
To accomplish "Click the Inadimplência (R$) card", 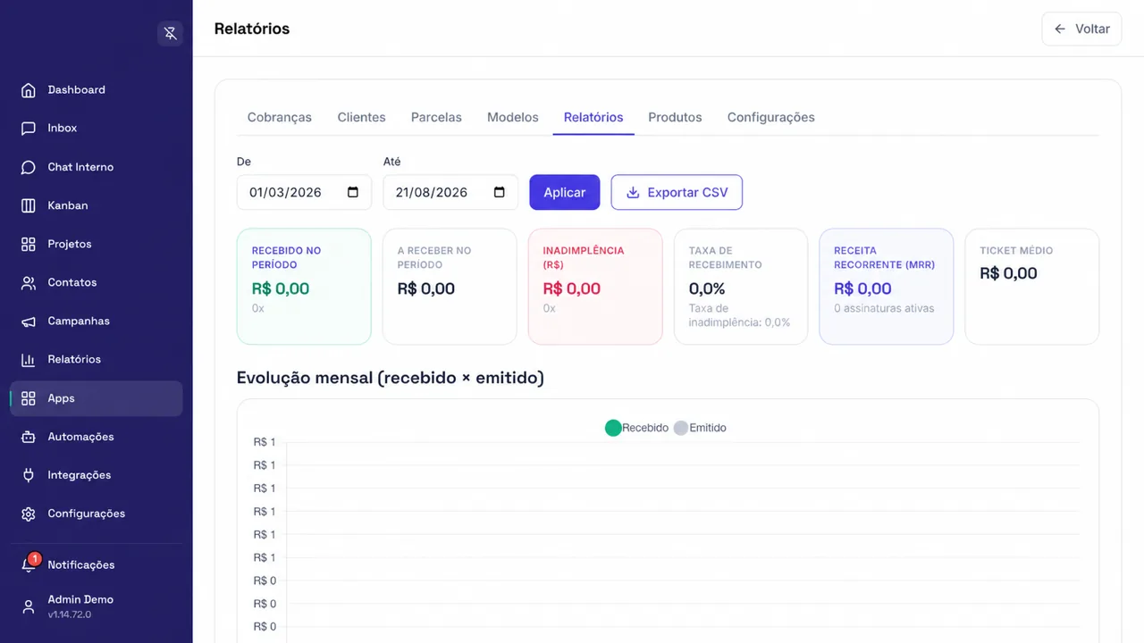I will [595, 287].
